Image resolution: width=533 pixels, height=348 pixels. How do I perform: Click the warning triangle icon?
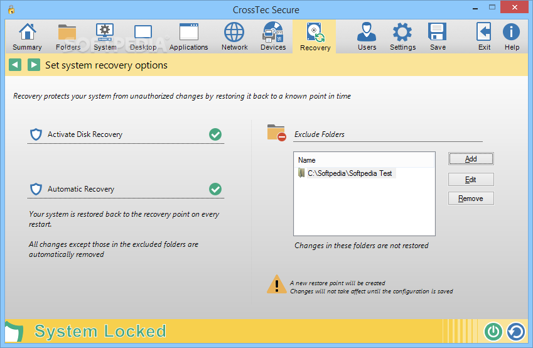click(x=277, y=285)
